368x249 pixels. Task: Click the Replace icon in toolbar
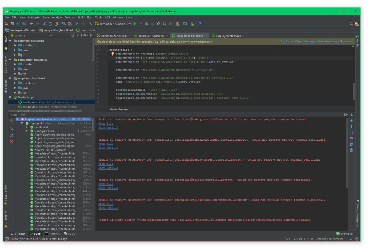coord(70,24)
